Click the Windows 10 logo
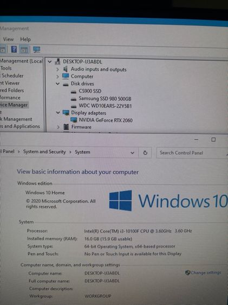Image resolution: width=228 pixels, height=305 pixels. pyautogui.click(x=168, y=201)
